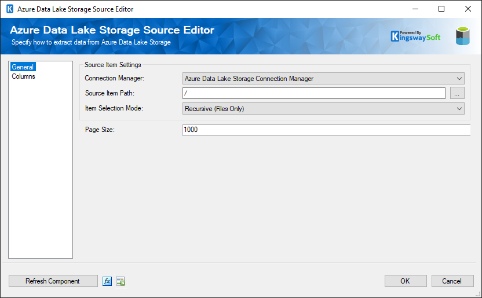Screen dimensions: 482x298
Task: Click the K application icon in title bar
Action: coord(10,9)
